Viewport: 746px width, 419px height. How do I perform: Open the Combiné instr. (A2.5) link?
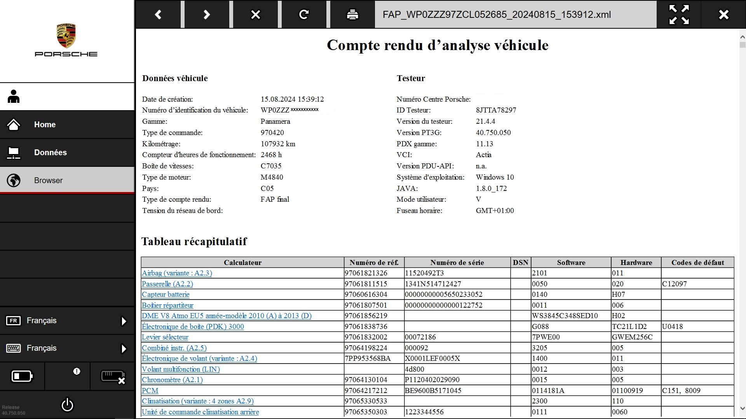click(174, 348)
